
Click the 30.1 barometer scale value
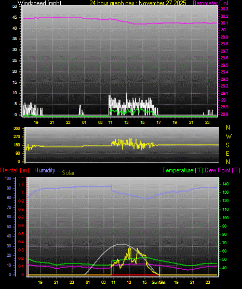[x=223, y=23]
